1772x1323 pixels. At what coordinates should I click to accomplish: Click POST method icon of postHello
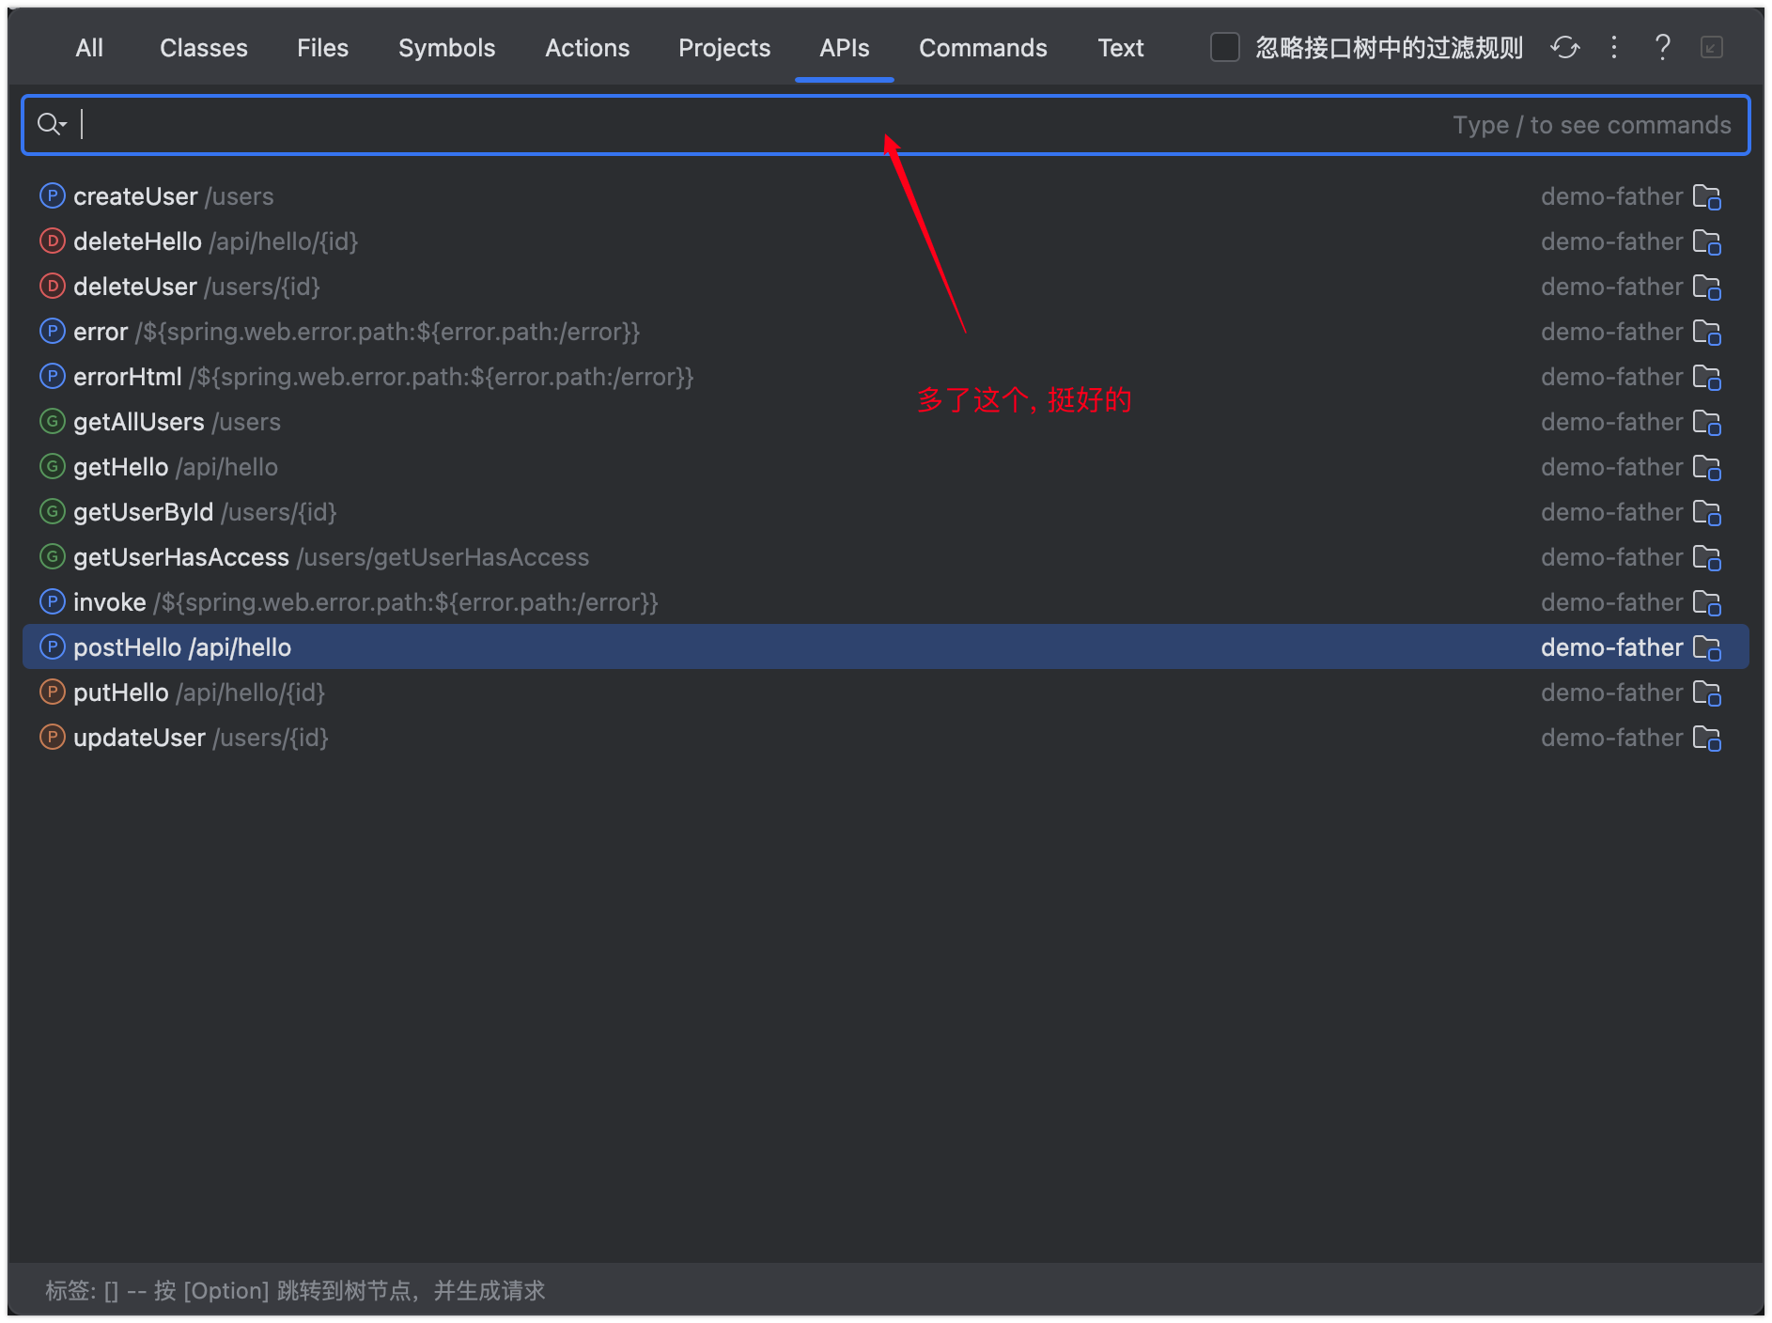pyautogui.click(x=53, y=646)
